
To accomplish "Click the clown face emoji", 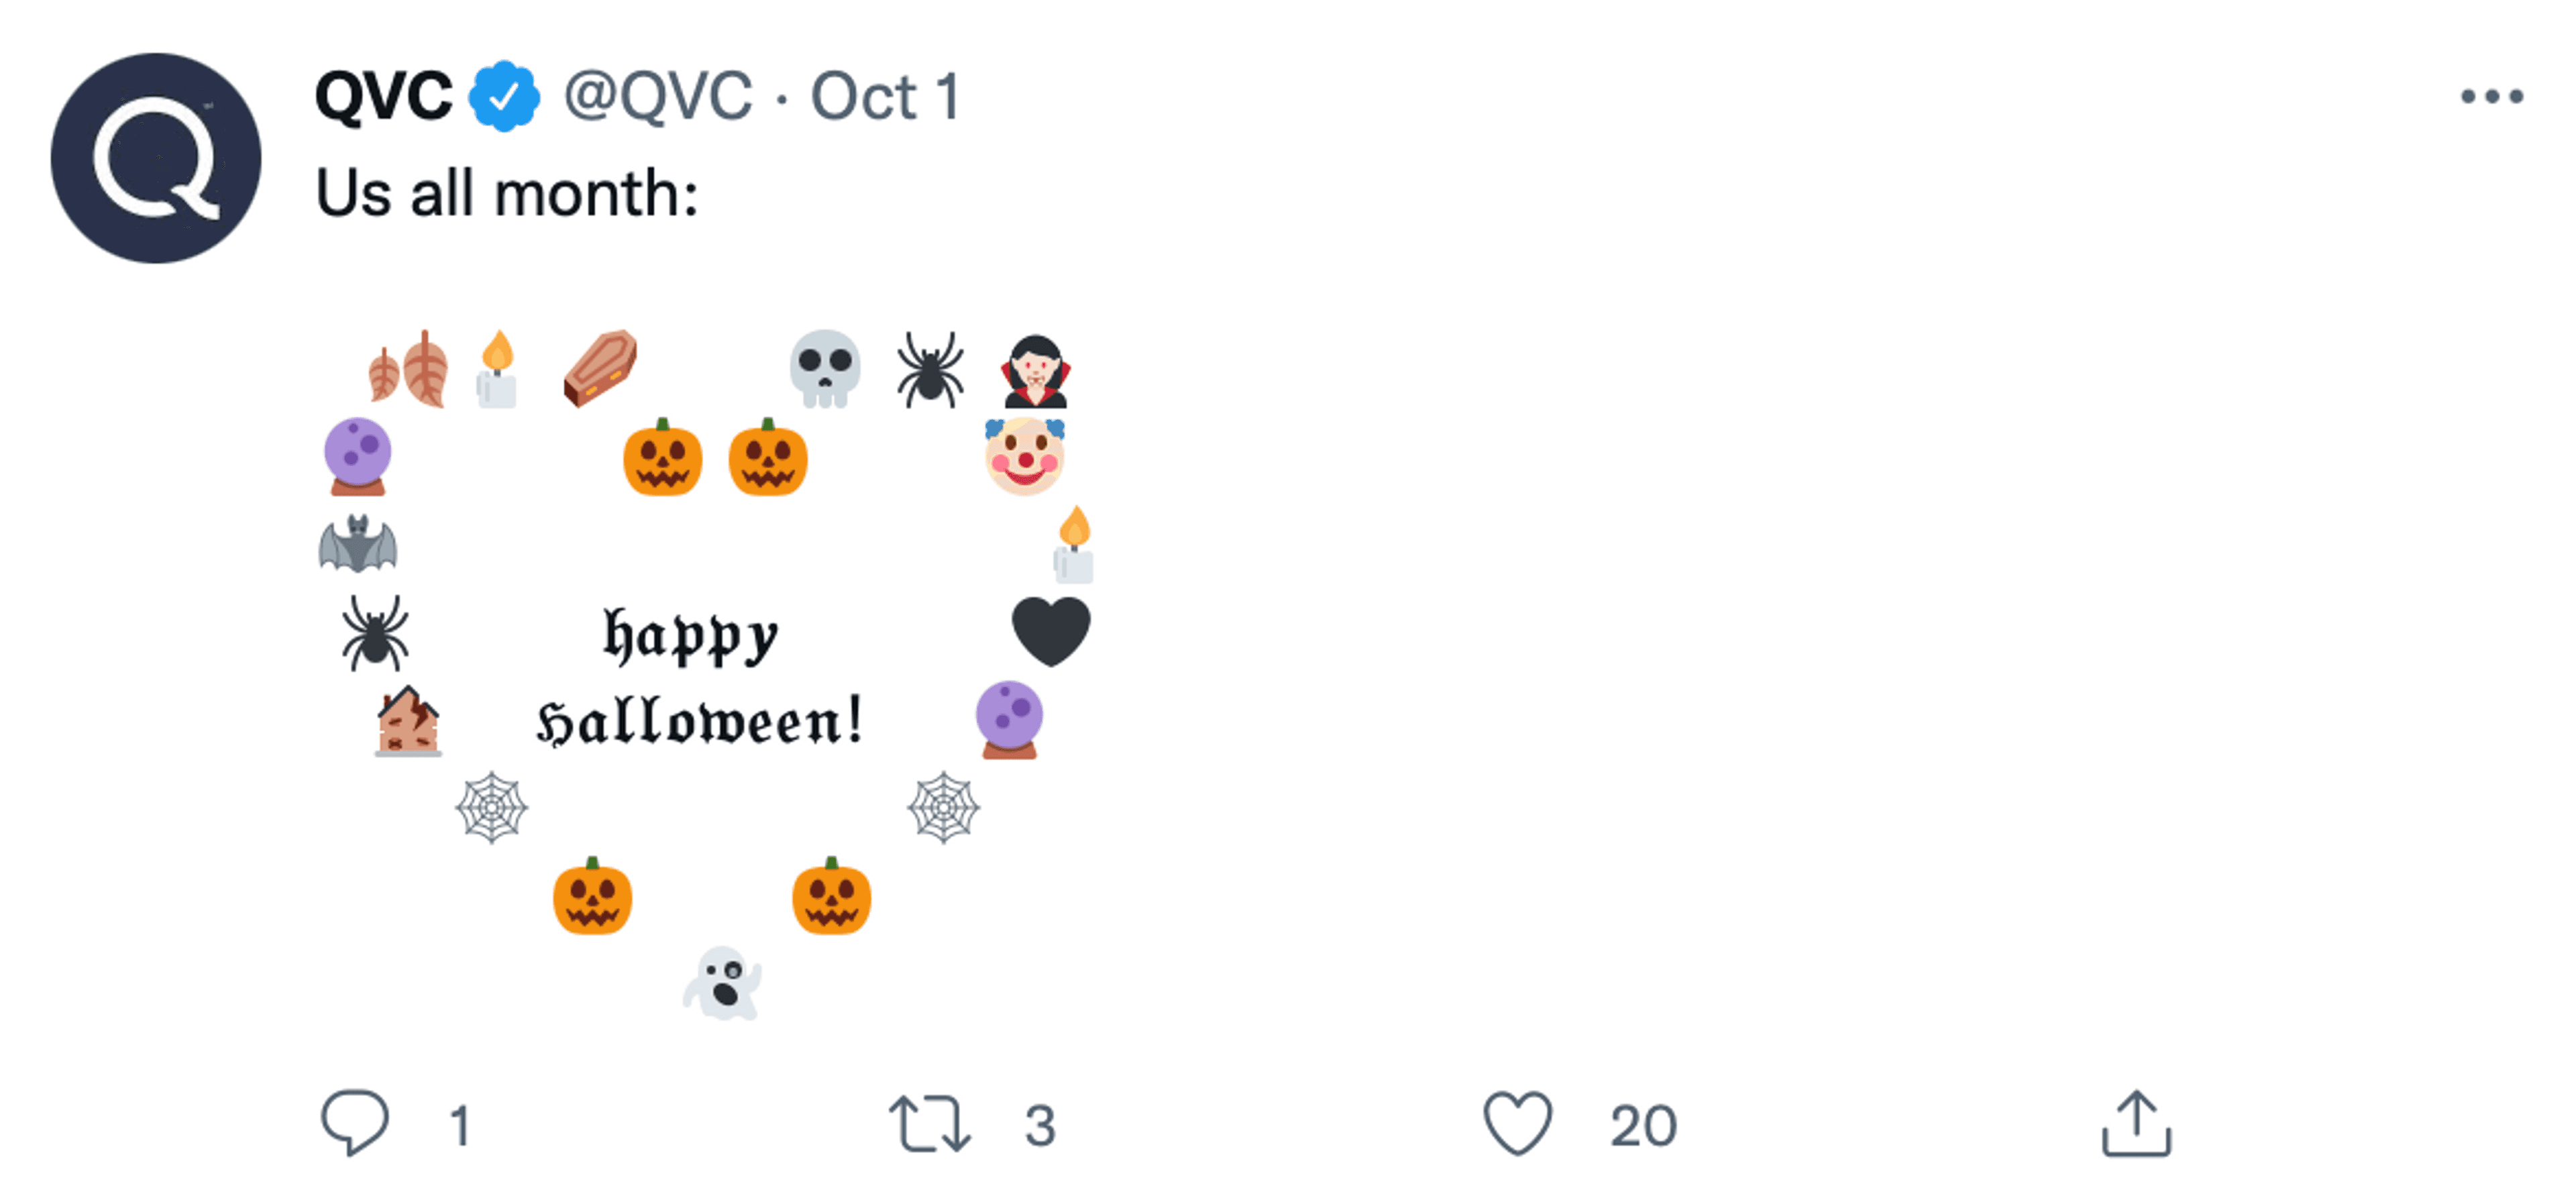I will click(1025, 456).
